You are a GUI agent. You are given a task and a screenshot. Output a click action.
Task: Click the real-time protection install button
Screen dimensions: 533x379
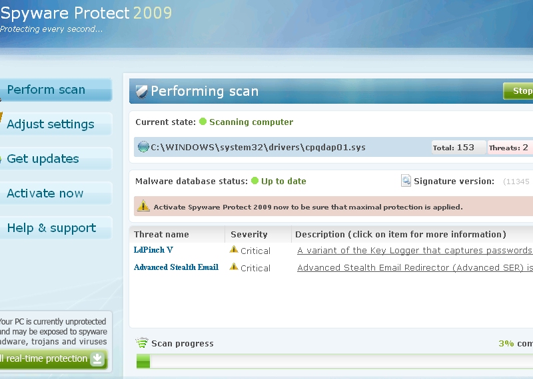tap(53, 358)
